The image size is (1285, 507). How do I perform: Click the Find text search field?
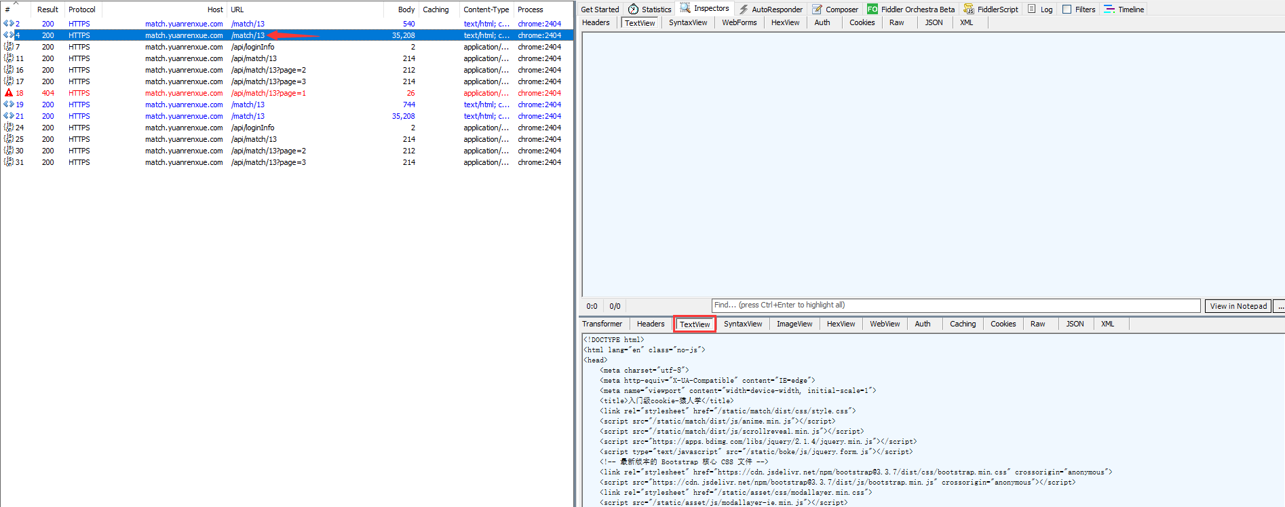click(x=955, y=305)
